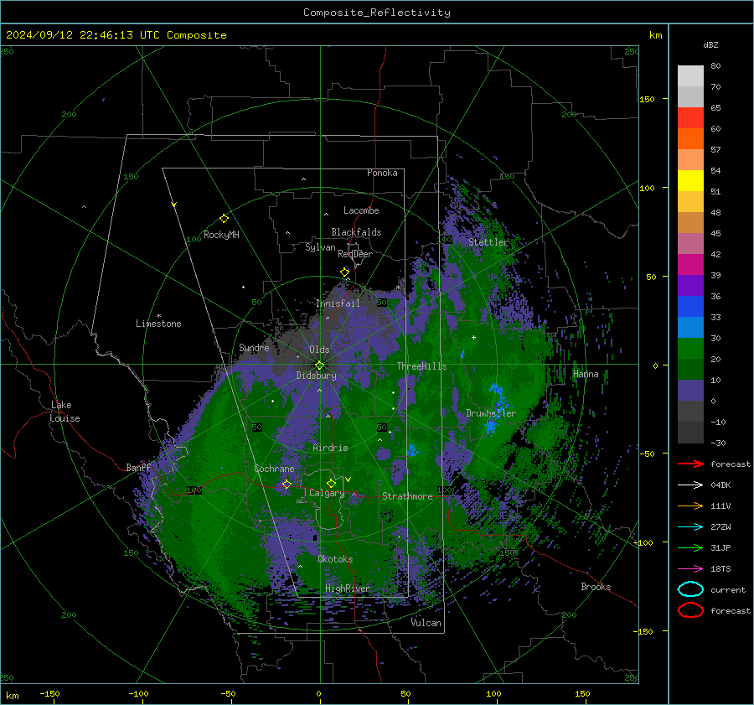
Task: Click the green 31JP arrow legend entry
Action: tap(690, 547)
